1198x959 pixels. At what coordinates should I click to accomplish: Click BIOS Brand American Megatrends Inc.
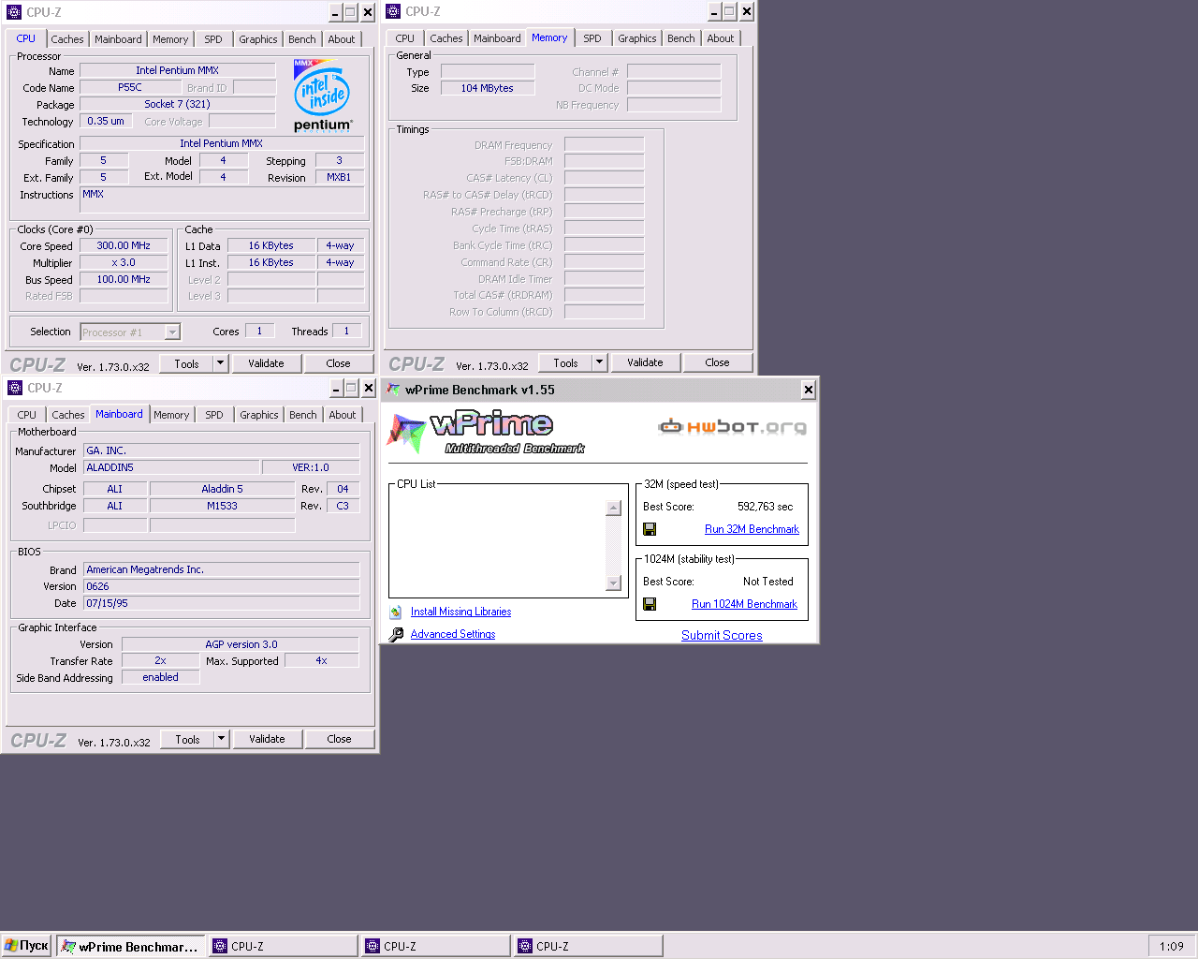[x=221, y=569]
